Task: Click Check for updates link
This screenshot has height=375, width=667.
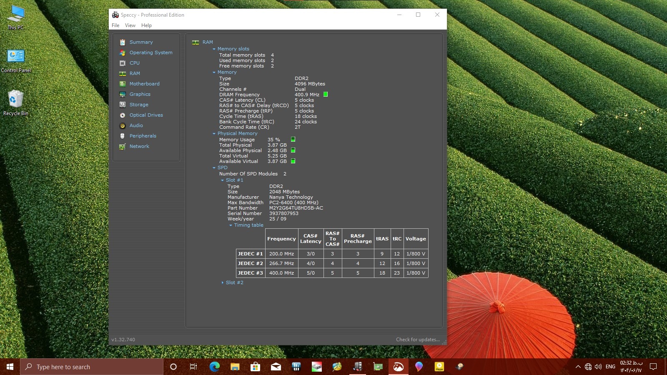Action: (418, 340)
